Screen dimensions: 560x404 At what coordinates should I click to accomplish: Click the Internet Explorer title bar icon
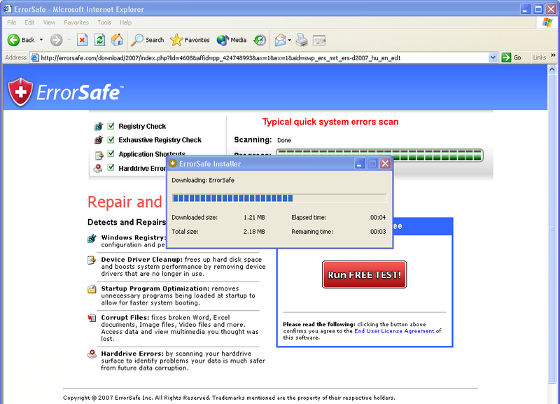pyautogui.click(x=8, y=9)
